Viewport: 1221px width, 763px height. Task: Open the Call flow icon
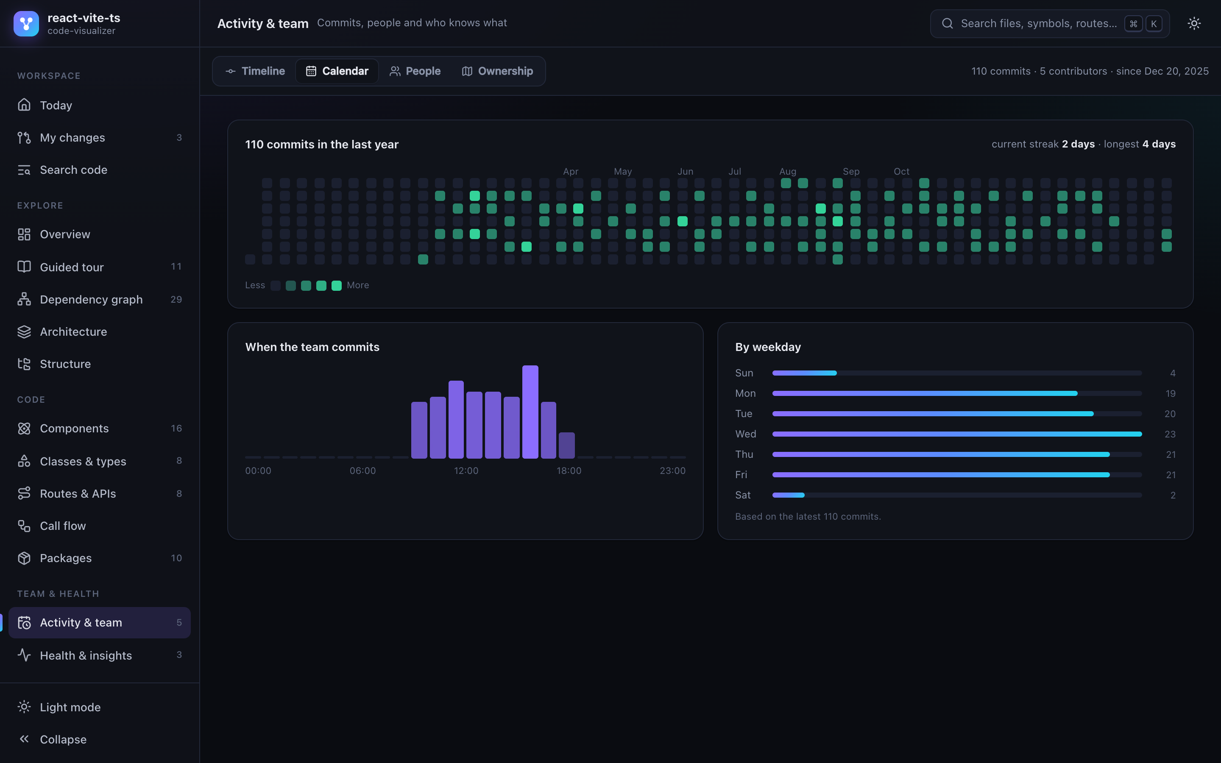point(24,526)
